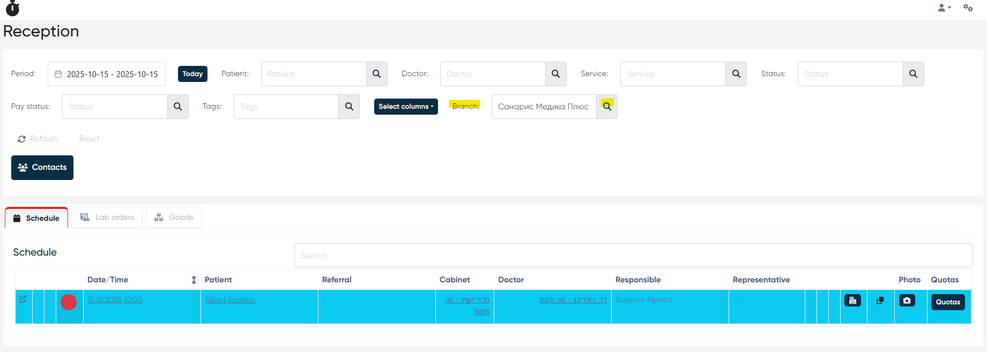Open the user account dropdown menu
The height and width of the screenshot is (352, 987).
coord(944,8)
